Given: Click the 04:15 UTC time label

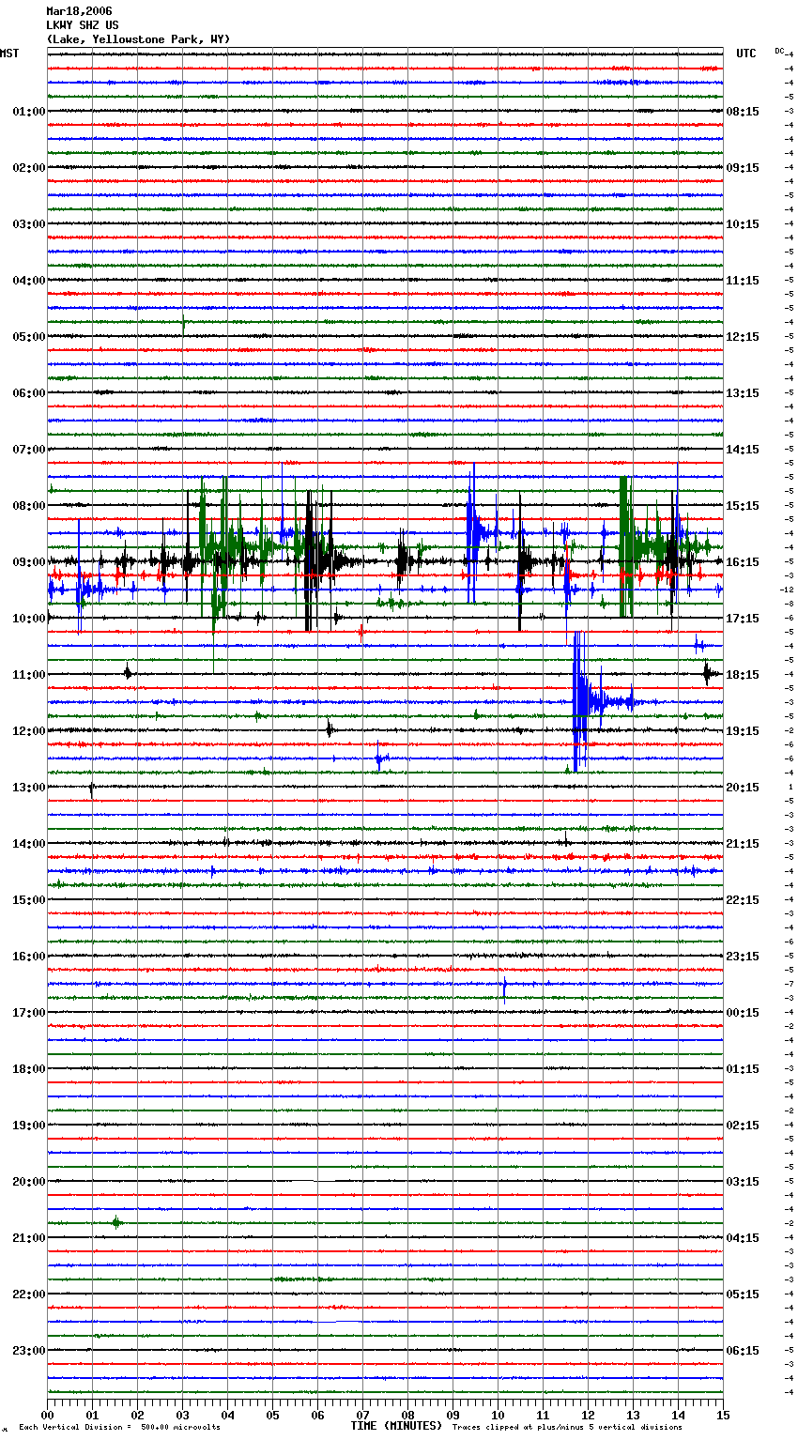Looking at the screenshot, I should [743, 1238].
